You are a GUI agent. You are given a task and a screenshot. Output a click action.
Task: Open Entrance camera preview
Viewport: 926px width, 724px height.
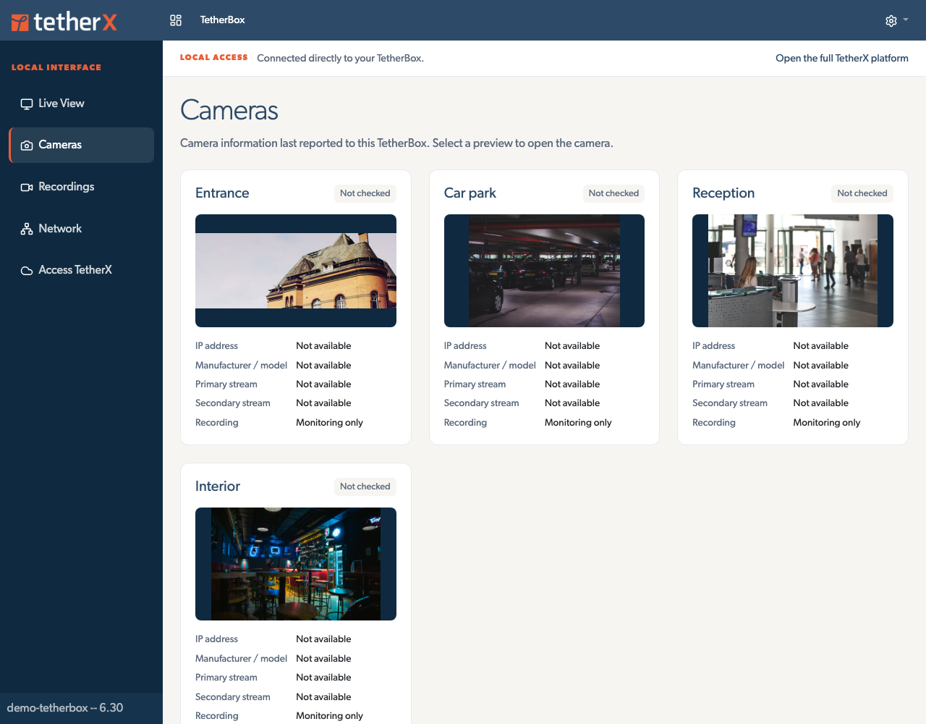296,271
